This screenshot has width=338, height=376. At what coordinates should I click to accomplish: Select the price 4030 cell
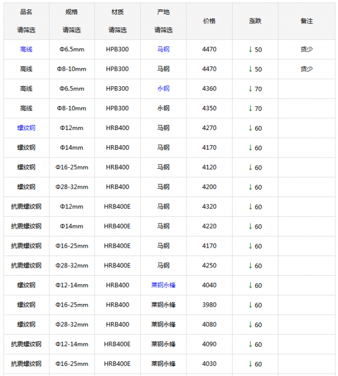[209, 364]
